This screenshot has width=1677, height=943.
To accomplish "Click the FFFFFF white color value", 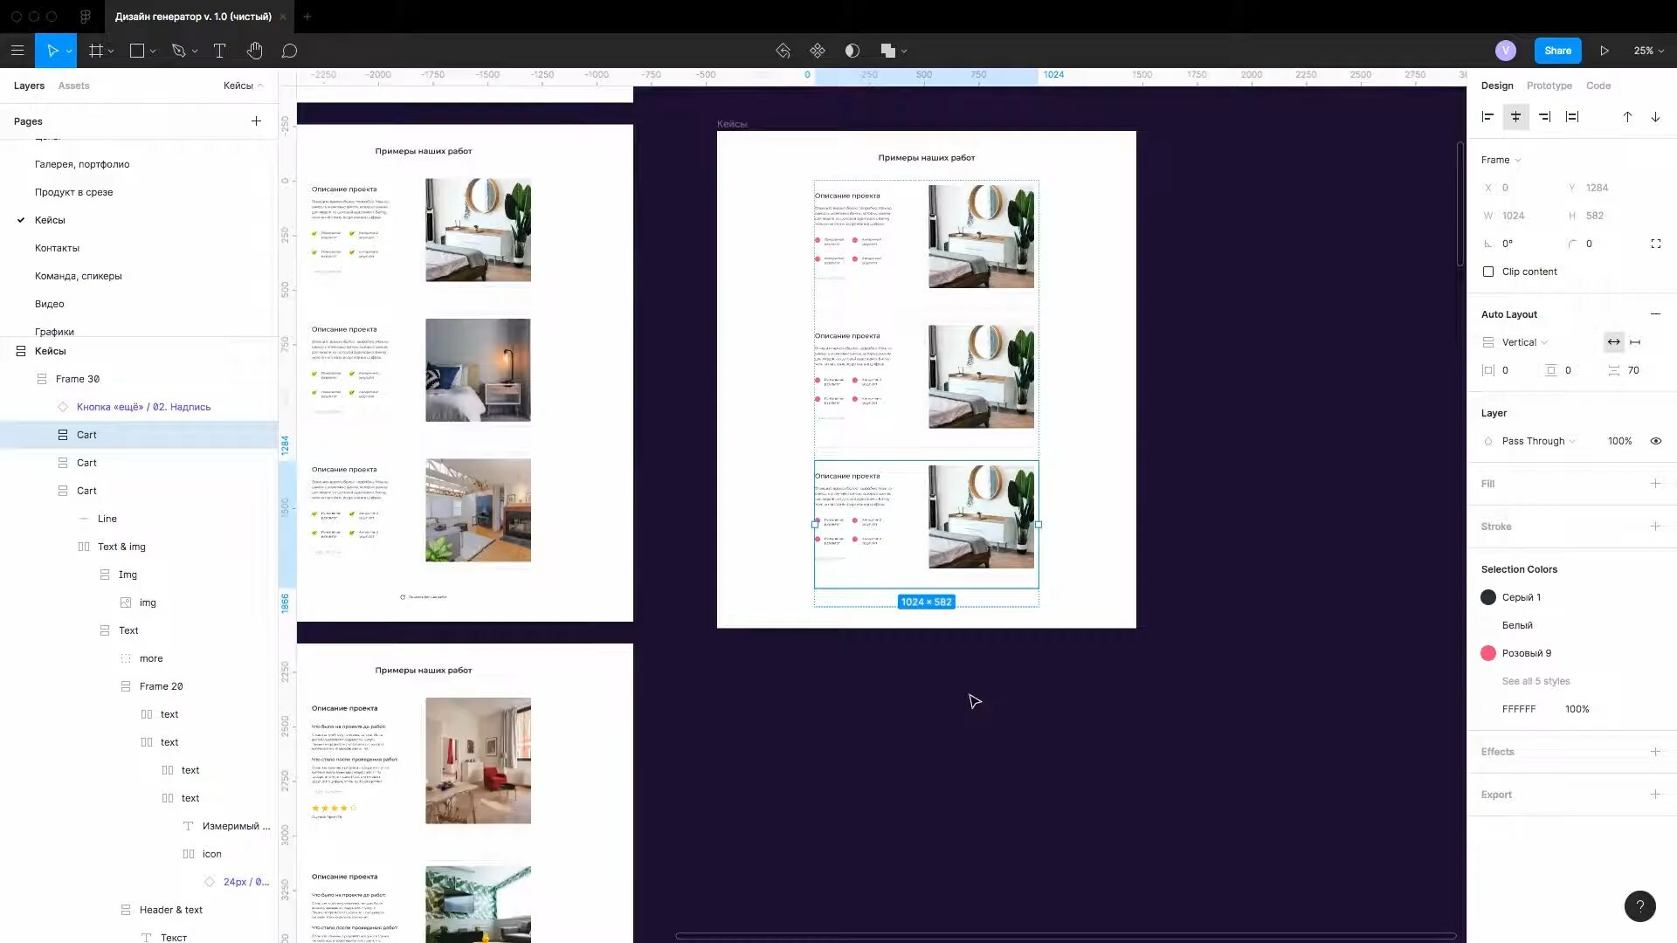I will [x=1519, y=709].
